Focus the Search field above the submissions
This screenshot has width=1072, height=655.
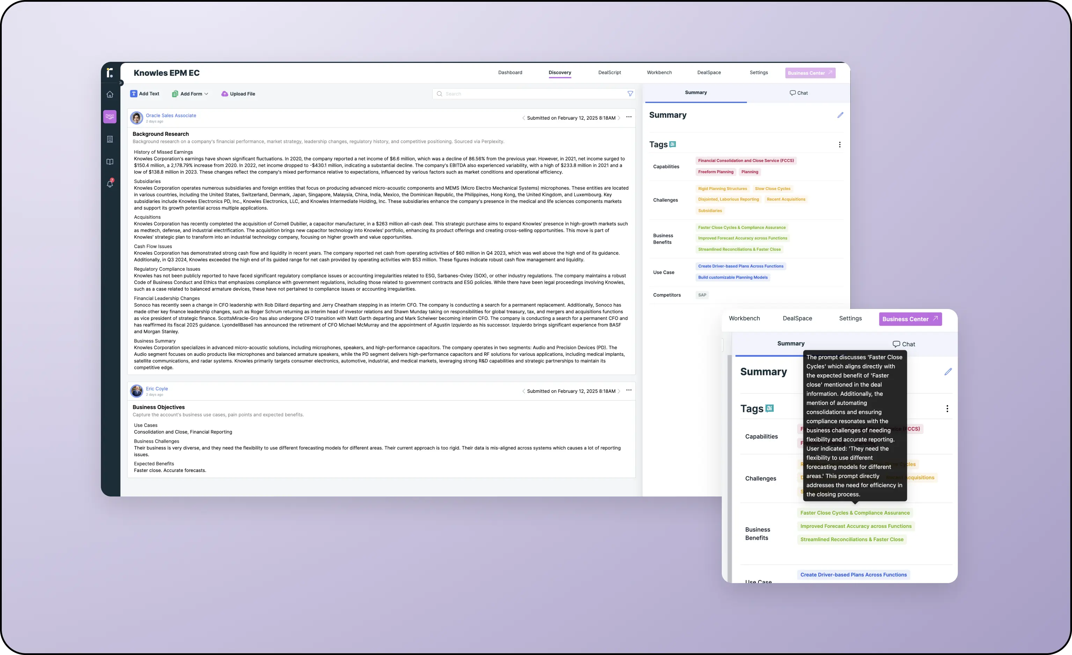click(534, 94)
